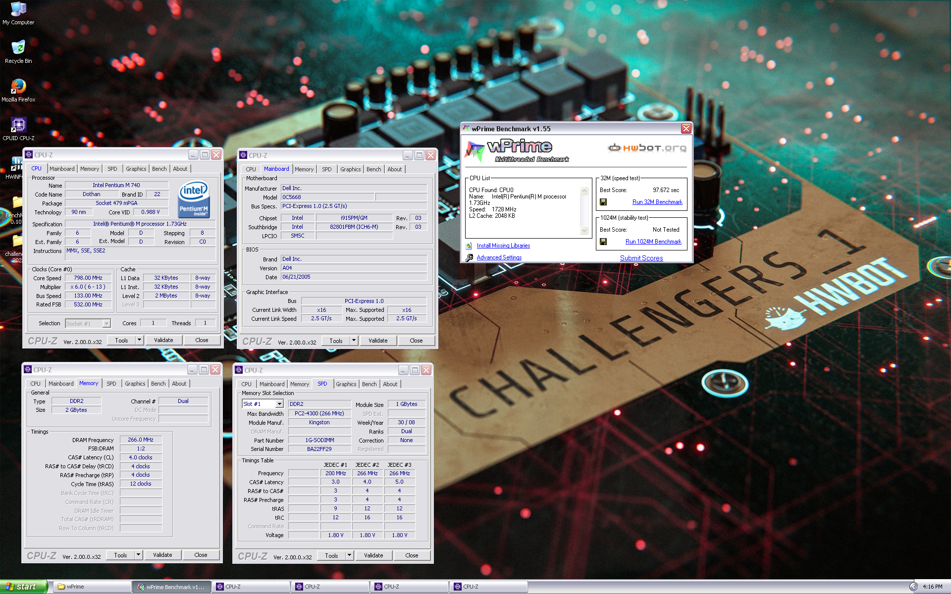951x594 pixels.
Task: Open Tools dropdown arrow in Memory window
Action: [138, 555]
